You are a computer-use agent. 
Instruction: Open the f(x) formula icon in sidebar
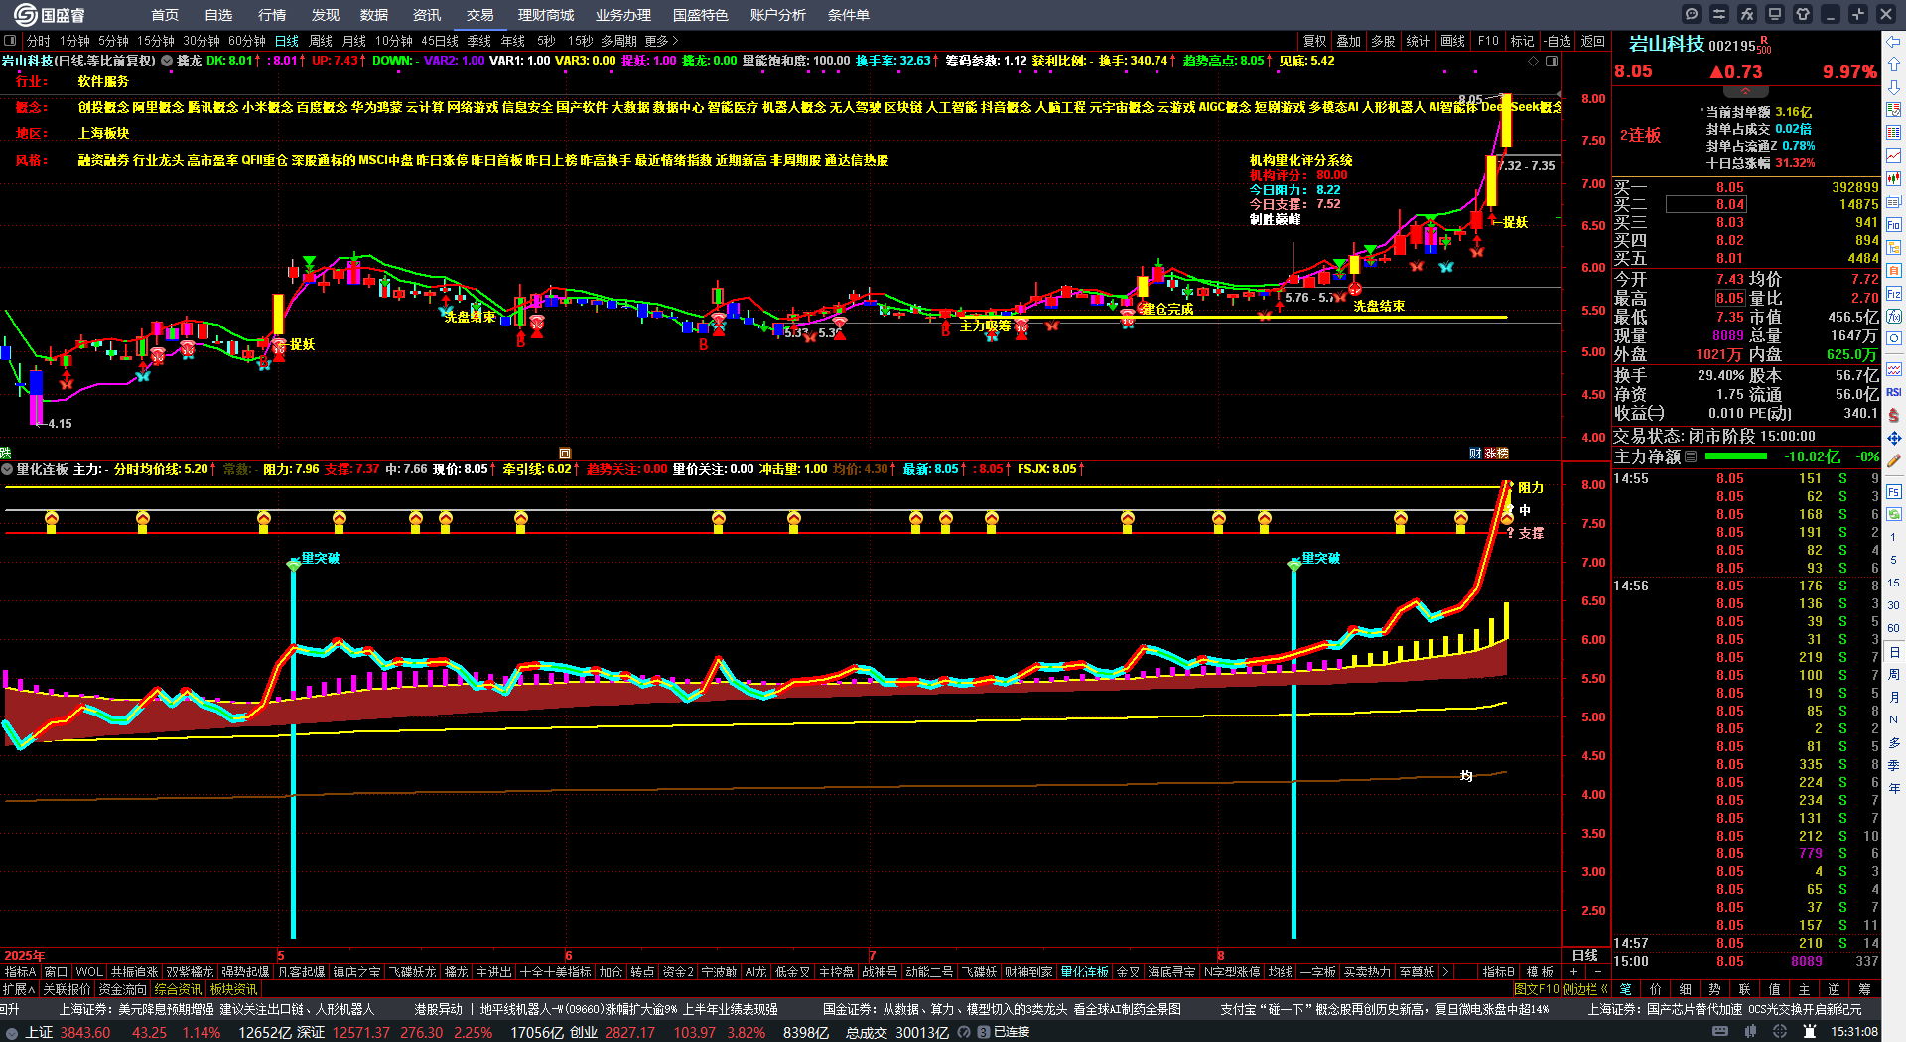(1894, 317)
